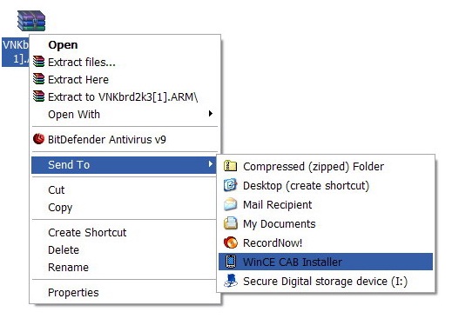Click the WinRAR icon beside Extract Here
Image resolution: width=452 pixels, height=332 pixels.
pyautogui.click(x=38, y=79)
